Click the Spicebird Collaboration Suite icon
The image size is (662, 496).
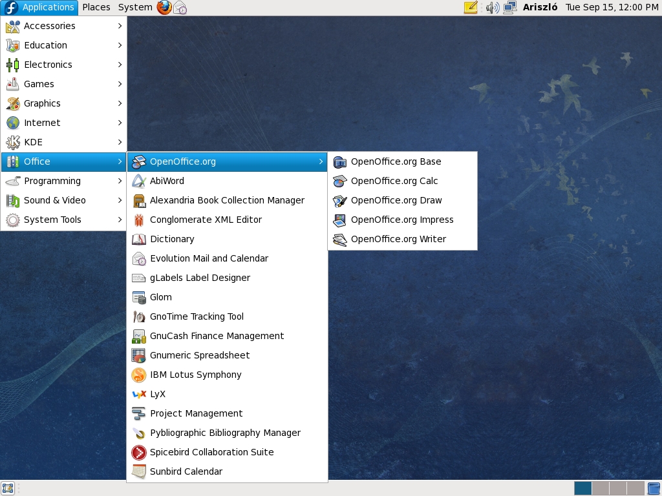tap(139, 453)
